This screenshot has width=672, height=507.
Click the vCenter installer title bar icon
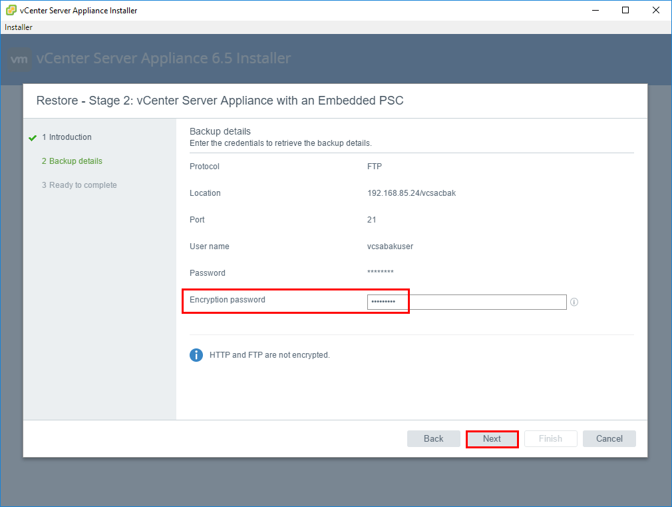coord(11,10)
